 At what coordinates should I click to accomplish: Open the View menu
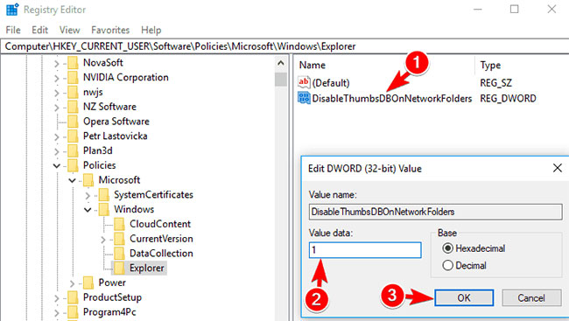pyautogui.click(x=70, y=30)
